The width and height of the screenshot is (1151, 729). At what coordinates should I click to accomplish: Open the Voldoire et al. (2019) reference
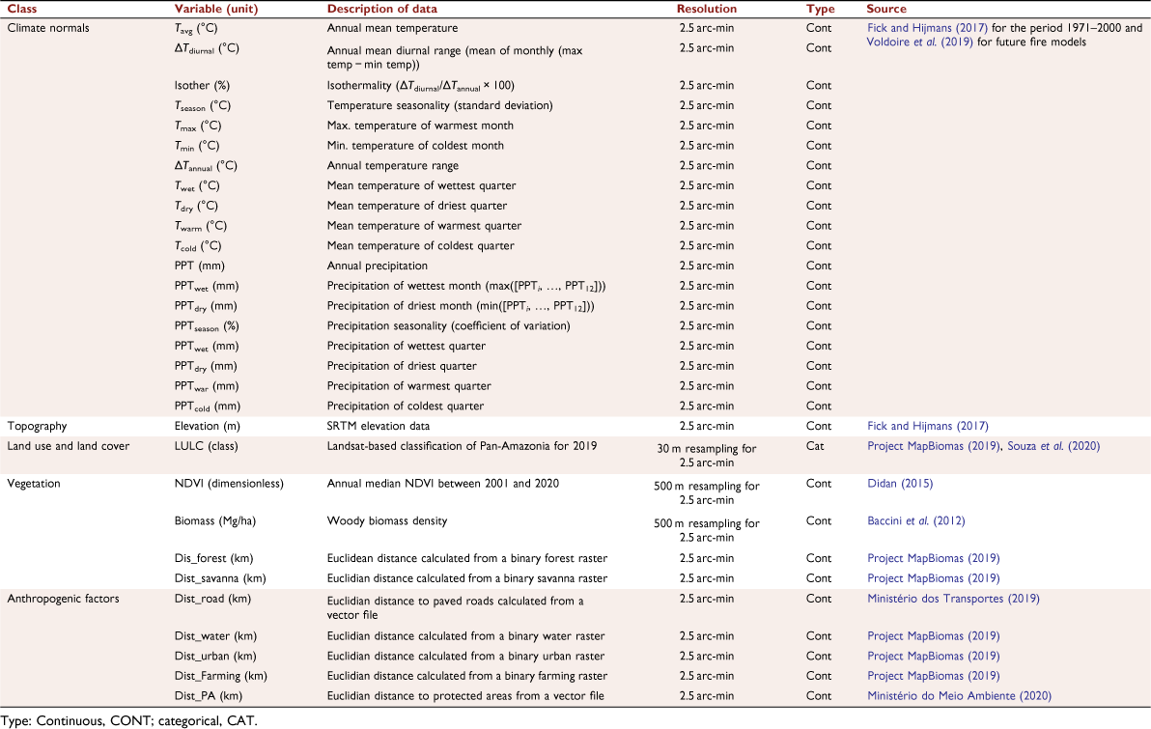point(920,42)
